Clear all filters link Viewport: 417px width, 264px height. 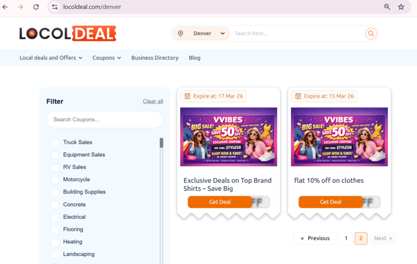click(153, 101)
